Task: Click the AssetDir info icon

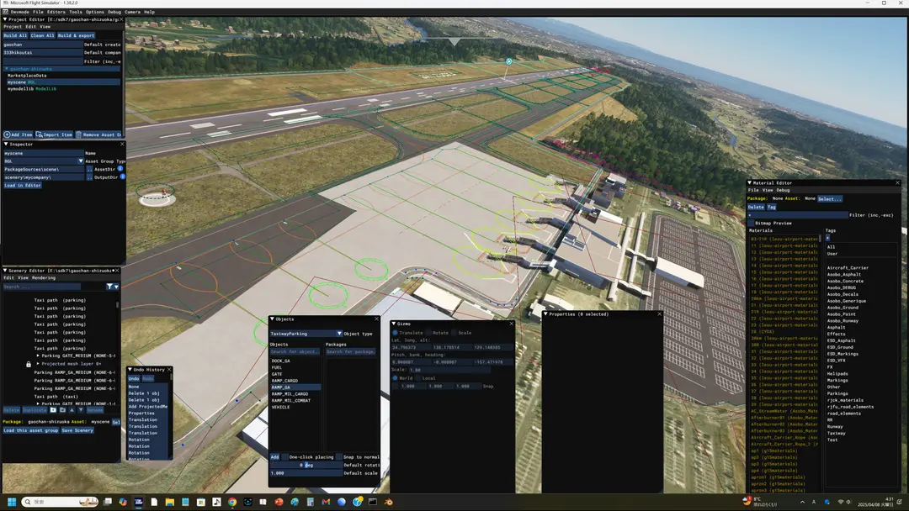Action: 120,168
